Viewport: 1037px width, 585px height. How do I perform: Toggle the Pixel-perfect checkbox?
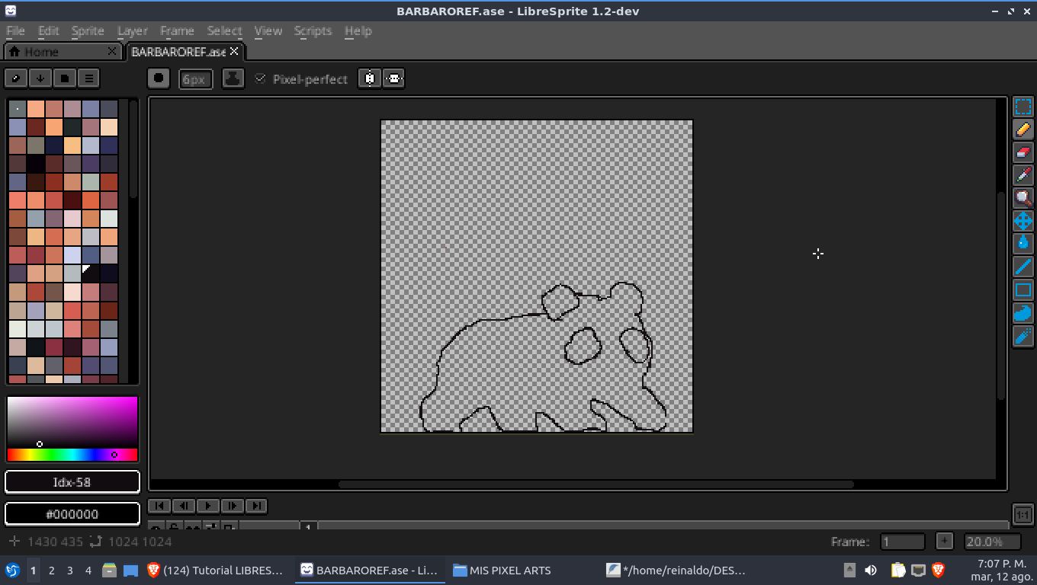tap(260, 78)
